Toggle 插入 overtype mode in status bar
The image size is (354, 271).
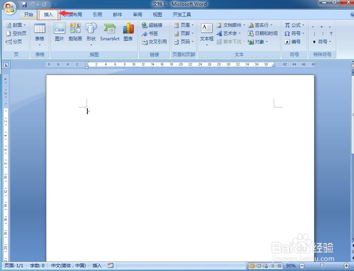click(x=97, y=266)
